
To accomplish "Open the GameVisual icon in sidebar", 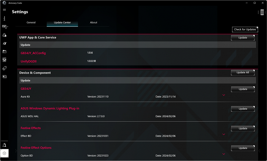I will [x=4, y=43].
